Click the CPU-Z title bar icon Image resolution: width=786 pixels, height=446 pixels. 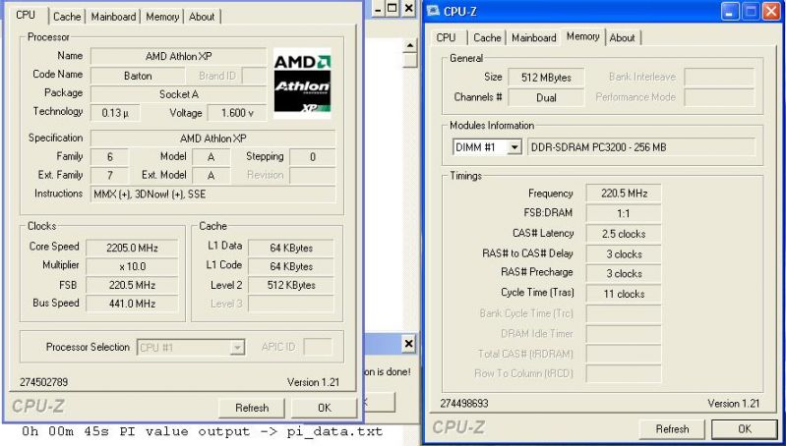pos(433,11)
